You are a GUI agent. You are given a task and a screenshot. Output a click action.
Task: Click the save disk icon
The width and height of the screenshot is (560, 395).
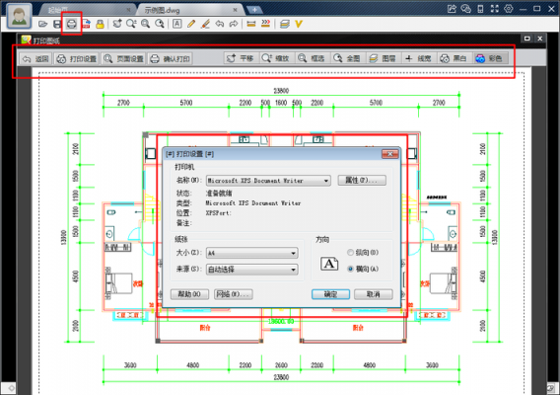point(57,24)
